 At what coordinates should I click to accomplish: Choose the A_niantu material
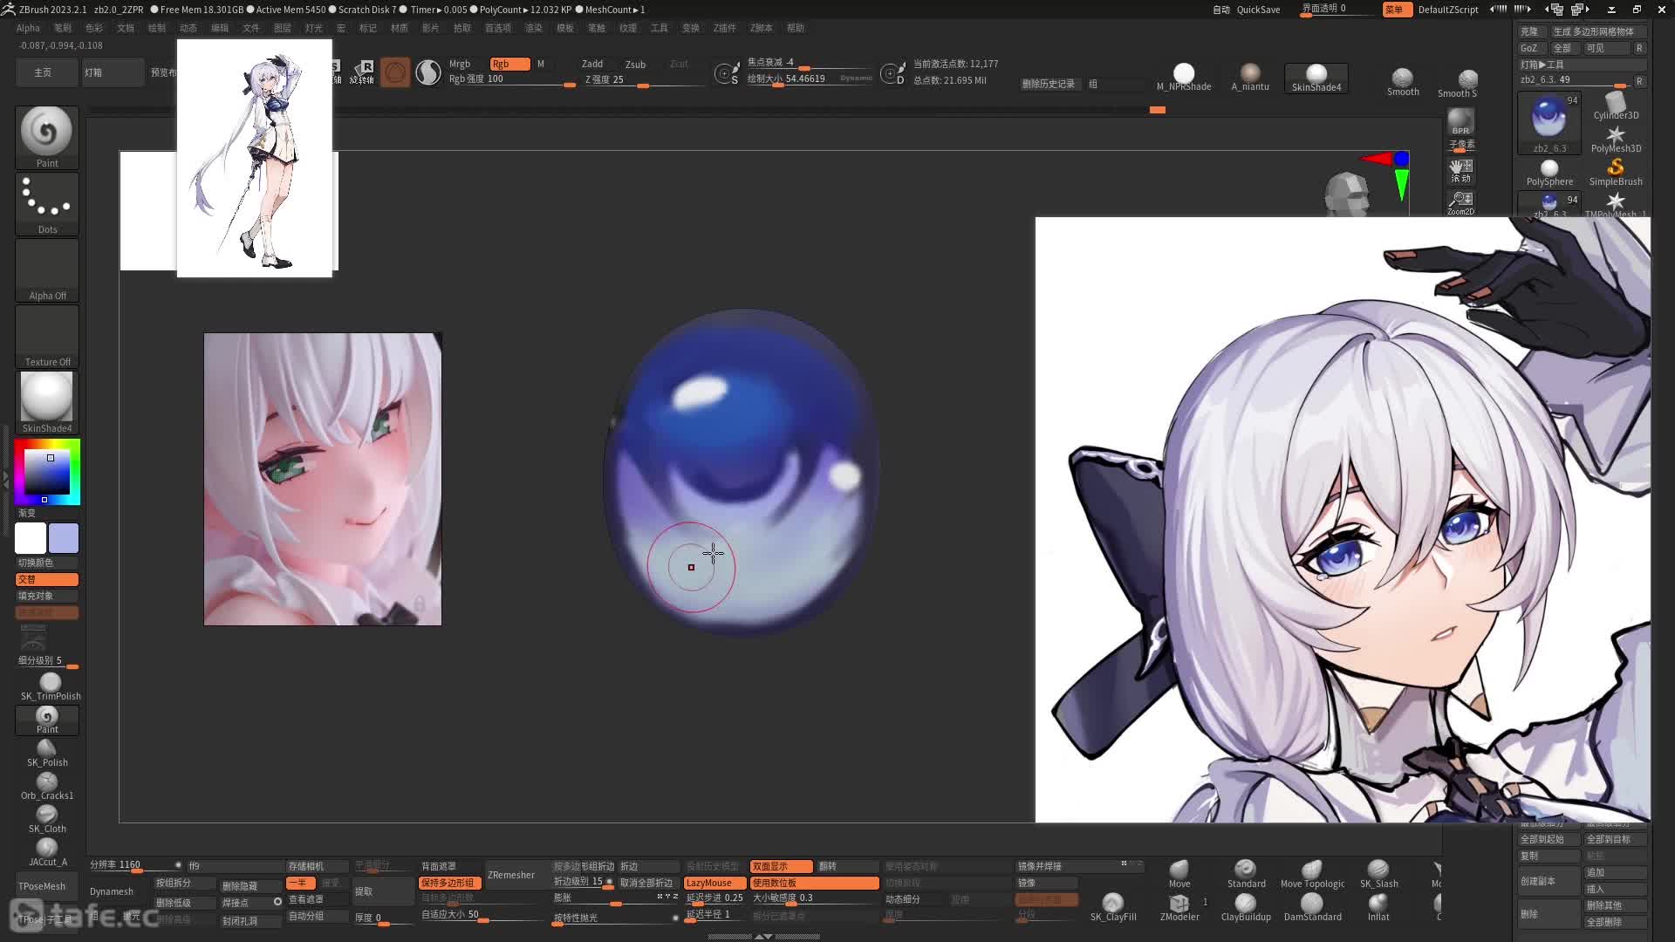1250,78
